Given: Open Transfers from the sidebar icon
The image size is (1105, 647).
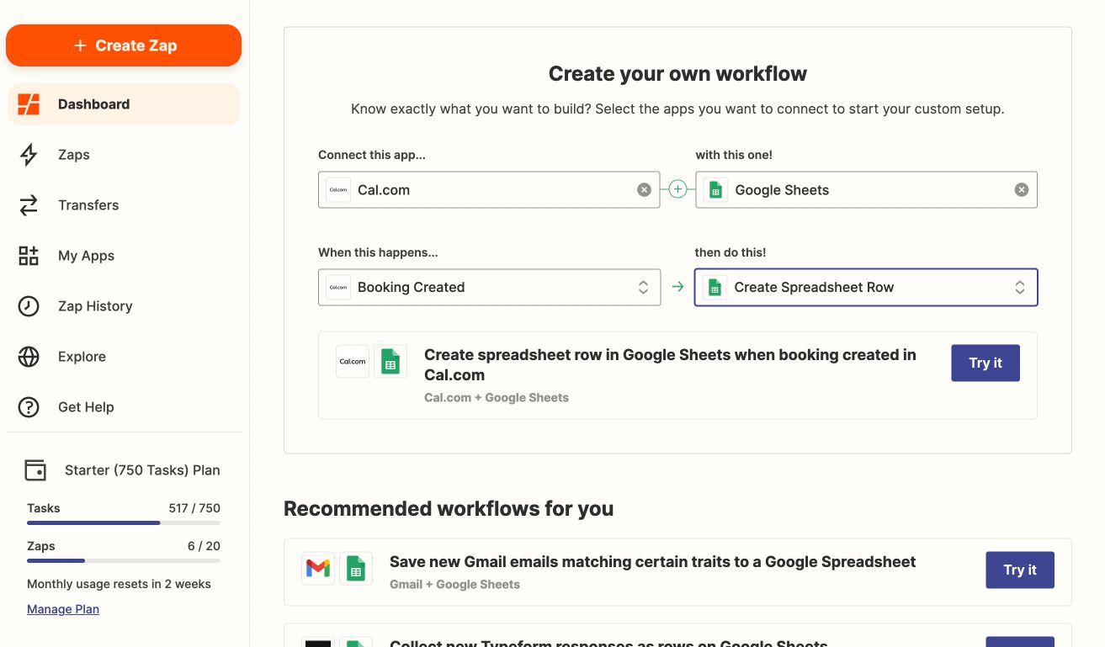Looking at the screenshot, I should [28, 204].
